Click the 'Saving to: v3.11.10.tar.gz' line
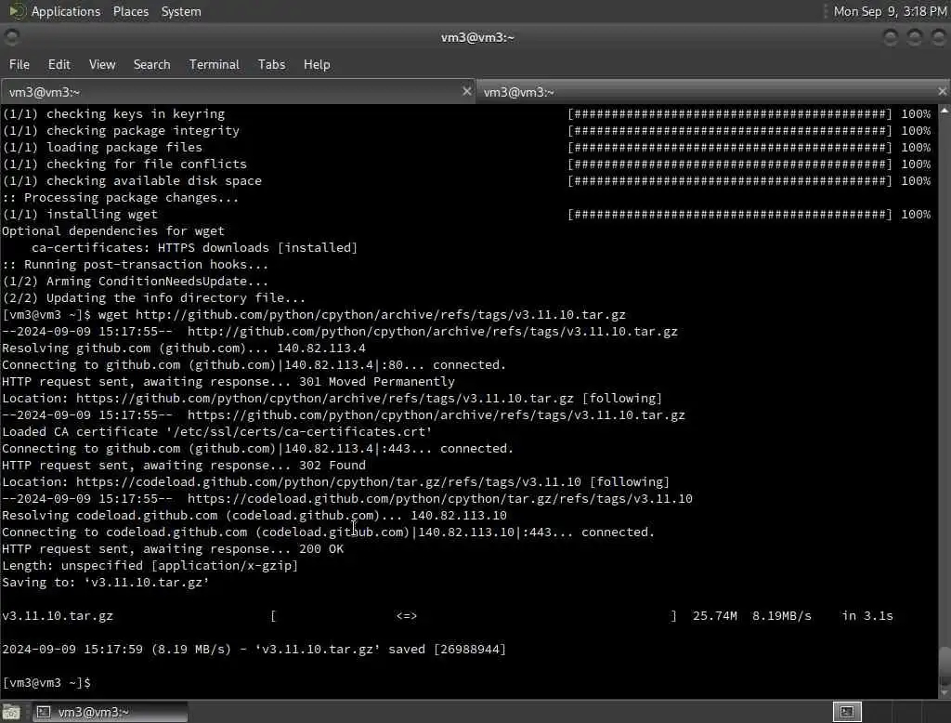 click(x=106, y=582)
